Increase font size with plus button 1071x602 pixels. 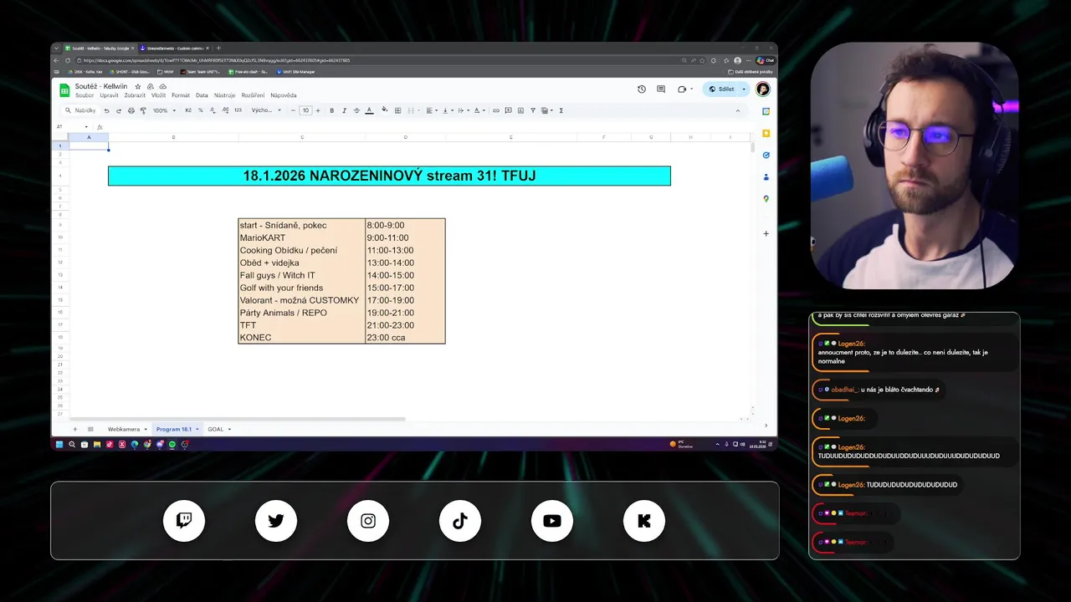[x=318, y=110]
